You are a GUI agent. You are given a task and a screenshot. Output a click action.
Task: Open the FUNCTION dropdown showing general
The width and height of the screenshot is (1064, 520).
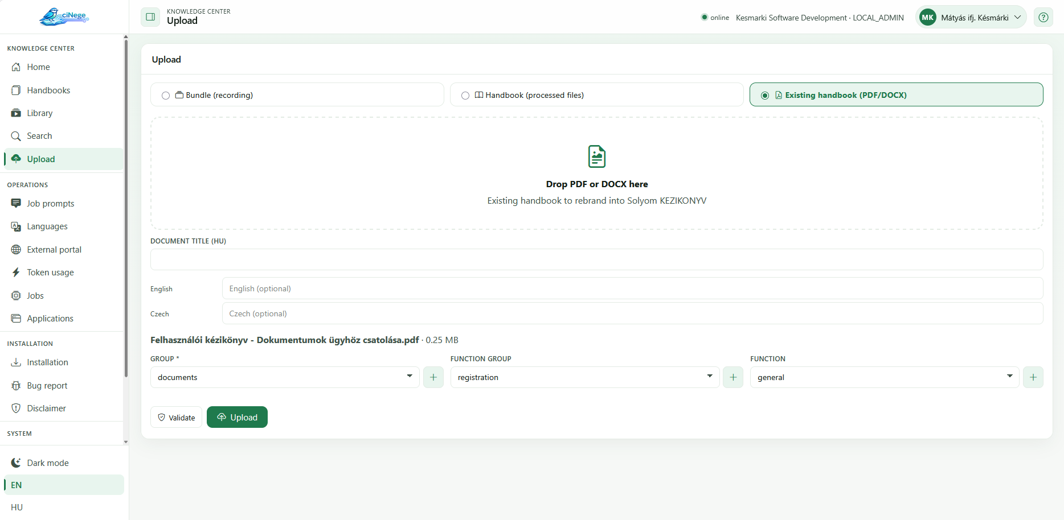pyautogui.click(x=885, y=377)
